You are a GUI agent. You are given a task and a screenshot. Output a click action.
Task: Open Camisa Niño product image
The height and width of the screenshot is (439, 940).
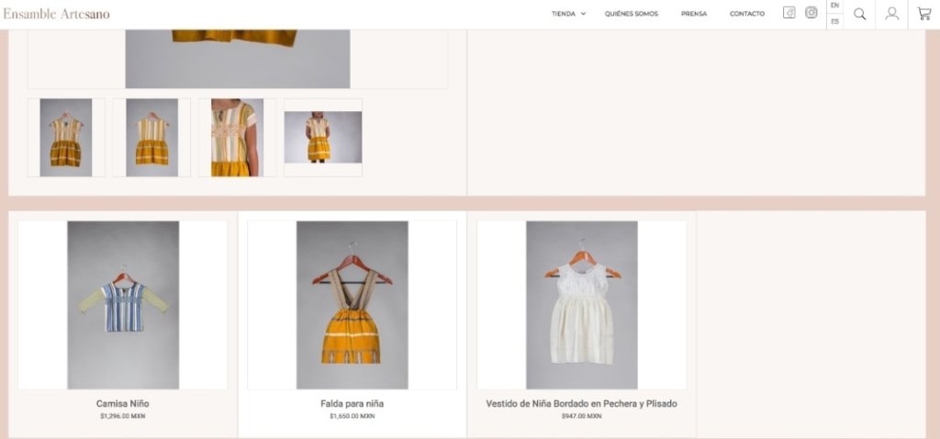tap(123, 305)
